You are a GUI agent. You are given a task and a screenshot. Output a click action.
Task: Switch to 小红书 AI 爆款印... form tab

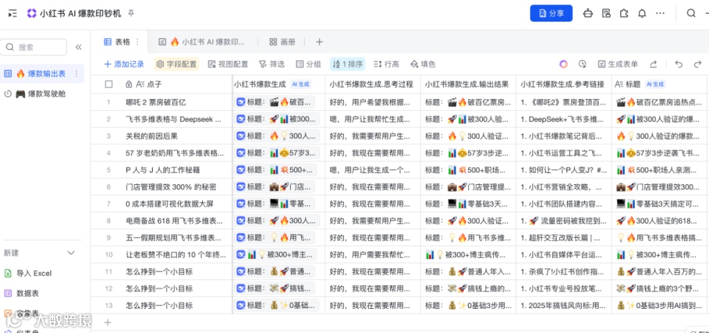click(x=202, y=42)
